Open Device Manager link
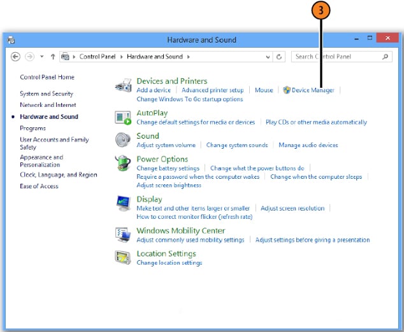Image resolution: width=404 pixels, height=332 pixels. [x=313, y=90]
